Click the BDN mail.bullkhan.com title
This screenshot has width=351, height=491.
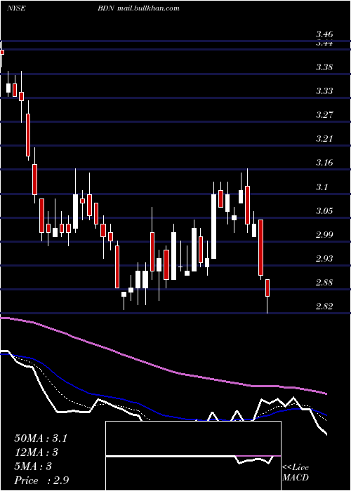tap(138, 8)
